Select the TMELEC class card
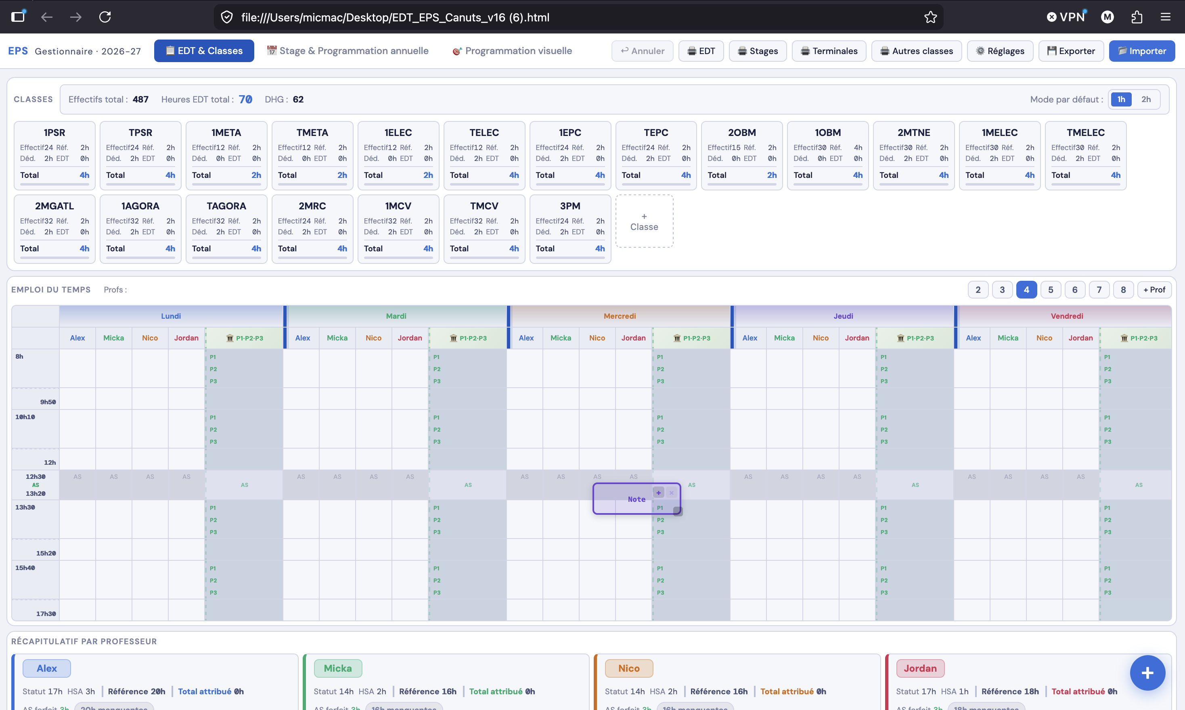 (1085, 155)
